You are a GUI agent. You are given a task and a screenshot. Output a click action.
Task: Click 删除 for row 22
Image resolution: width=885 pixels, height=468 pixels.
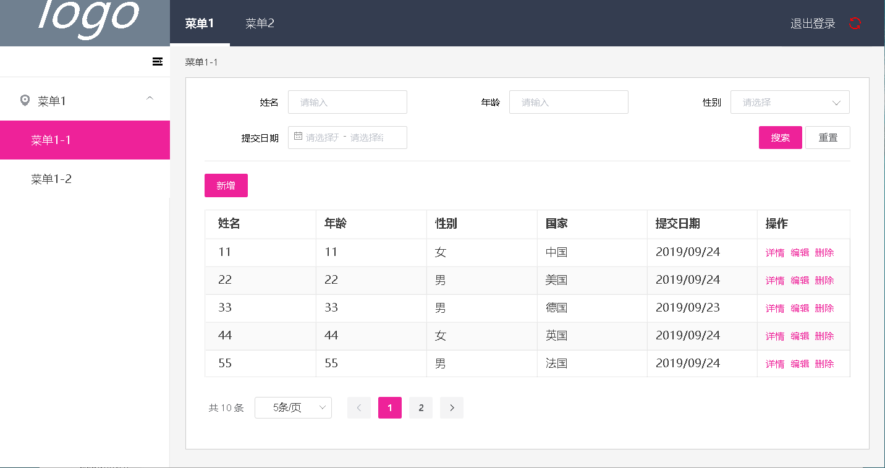tap(824, 280)
